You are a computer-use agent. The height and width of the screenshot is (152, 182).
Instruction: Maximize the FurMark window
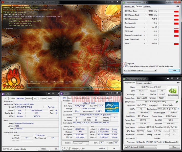[x=112, y=2]
